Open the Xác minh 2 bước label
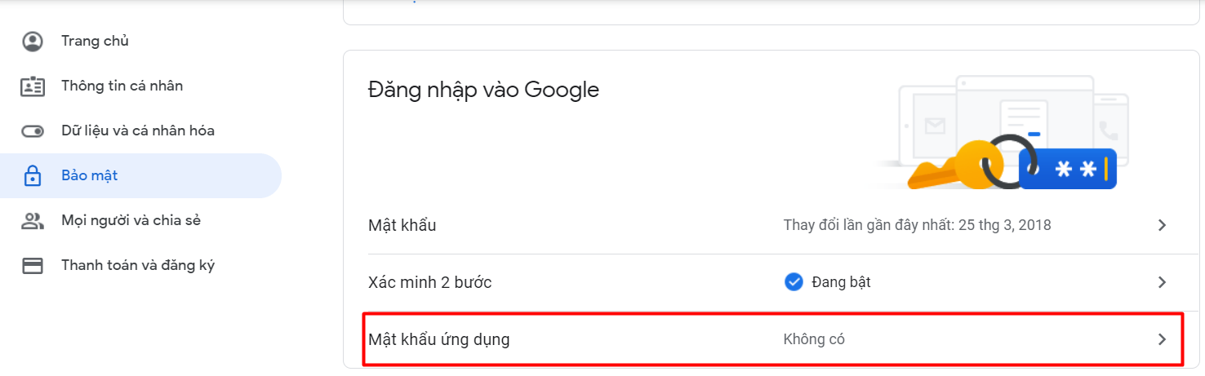The height and width of the screenshot is (376, 1205). [x=429, y=282]
